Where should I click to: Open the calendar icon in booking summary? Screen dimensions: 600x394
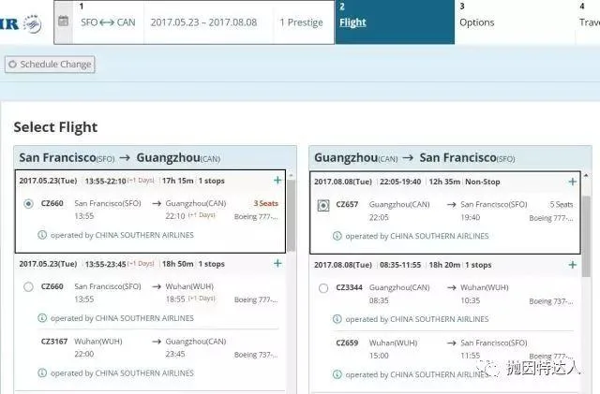[63, 22]
